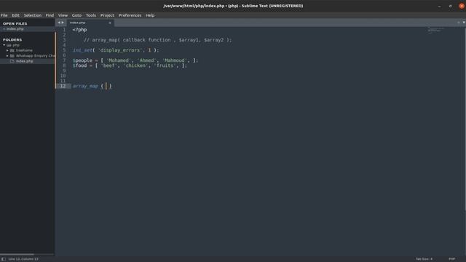466x262 pixels.
Task: Toggle the sidebar from the status bar icon
Action: tap(3, 259)
